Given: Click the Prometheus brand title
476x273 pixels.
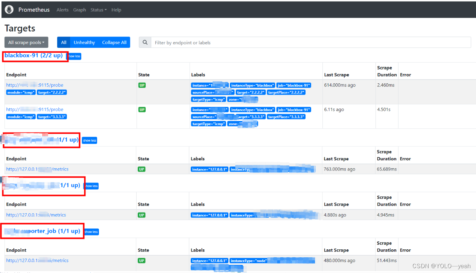Looking at the screenshot, I should (x=34, y=10).
